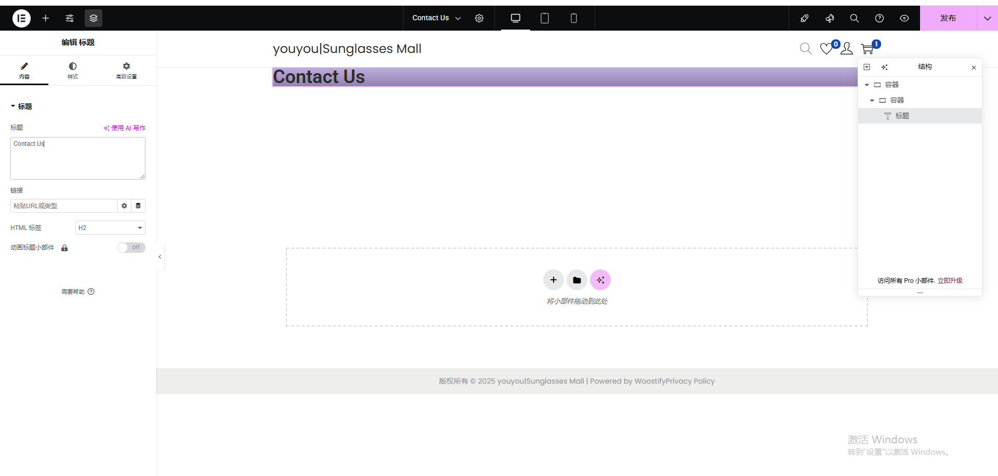Image resolution: width=998 pixels, height=476 pixels.
Task: Toggle preview changes eye icon
Action: coord(904,18)
